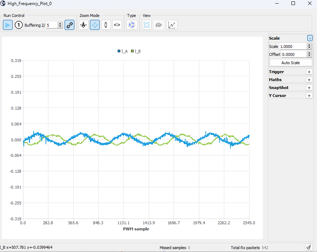
Task: Select the auto zoom mode icon
Action: [83, 25]
